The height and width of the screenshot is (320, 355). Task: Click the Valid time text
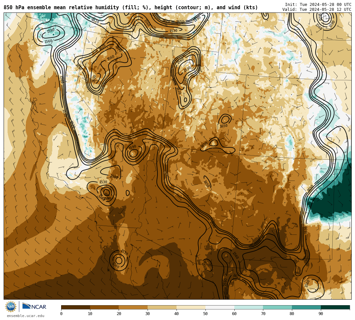tap(317, 9)
